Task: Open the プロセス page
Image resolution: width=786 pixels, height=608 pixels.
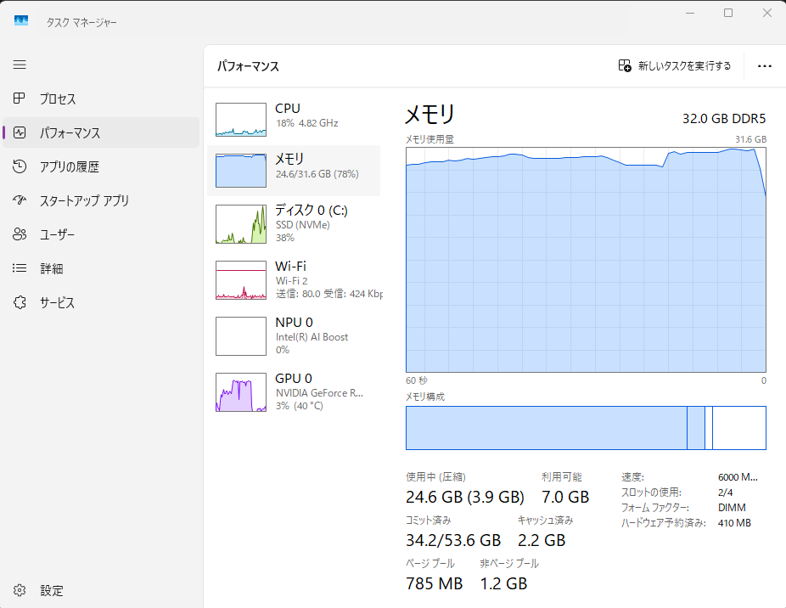Action: coord(101,99)
